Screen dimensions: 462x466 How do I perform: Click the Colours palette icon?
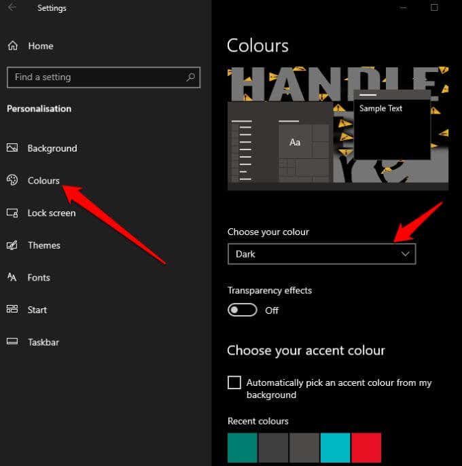click(x=12, y=180)
